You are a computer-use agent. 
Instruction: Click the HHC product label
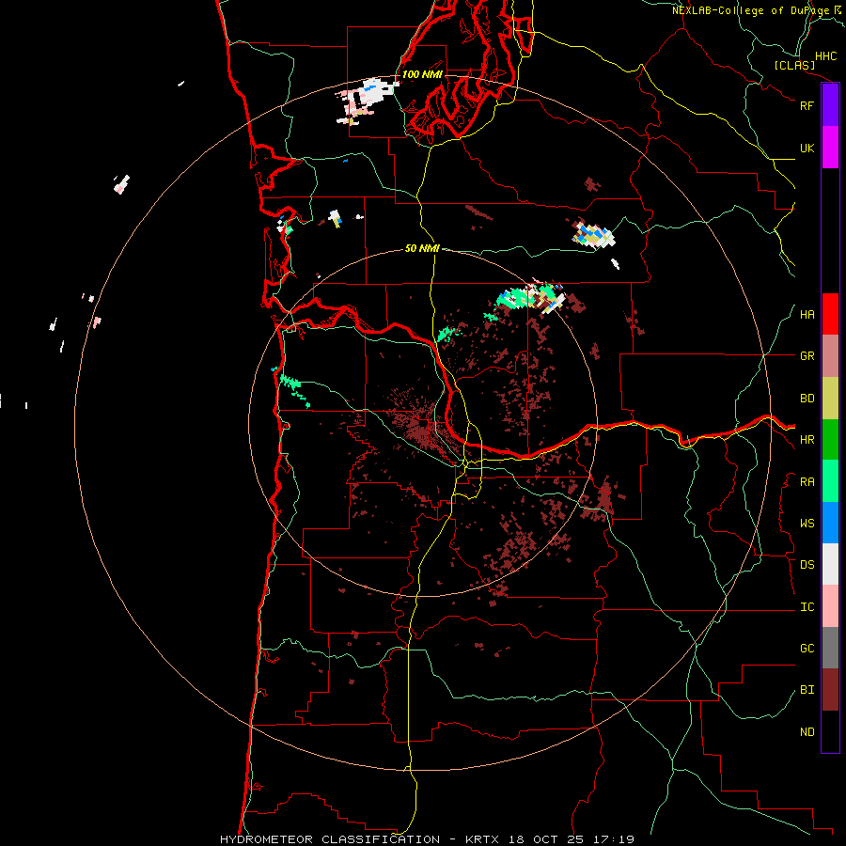[x=825, y=56]
